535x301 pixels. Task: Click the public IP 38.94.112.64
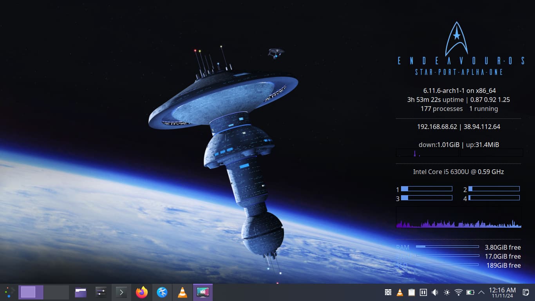tap(482, 127)
